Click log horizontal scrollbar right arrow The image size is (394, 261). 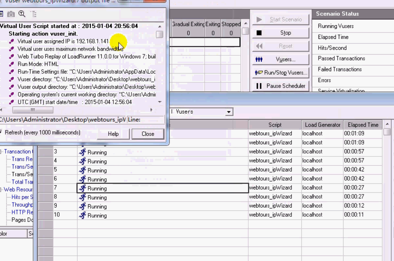[x=152, y=110]
